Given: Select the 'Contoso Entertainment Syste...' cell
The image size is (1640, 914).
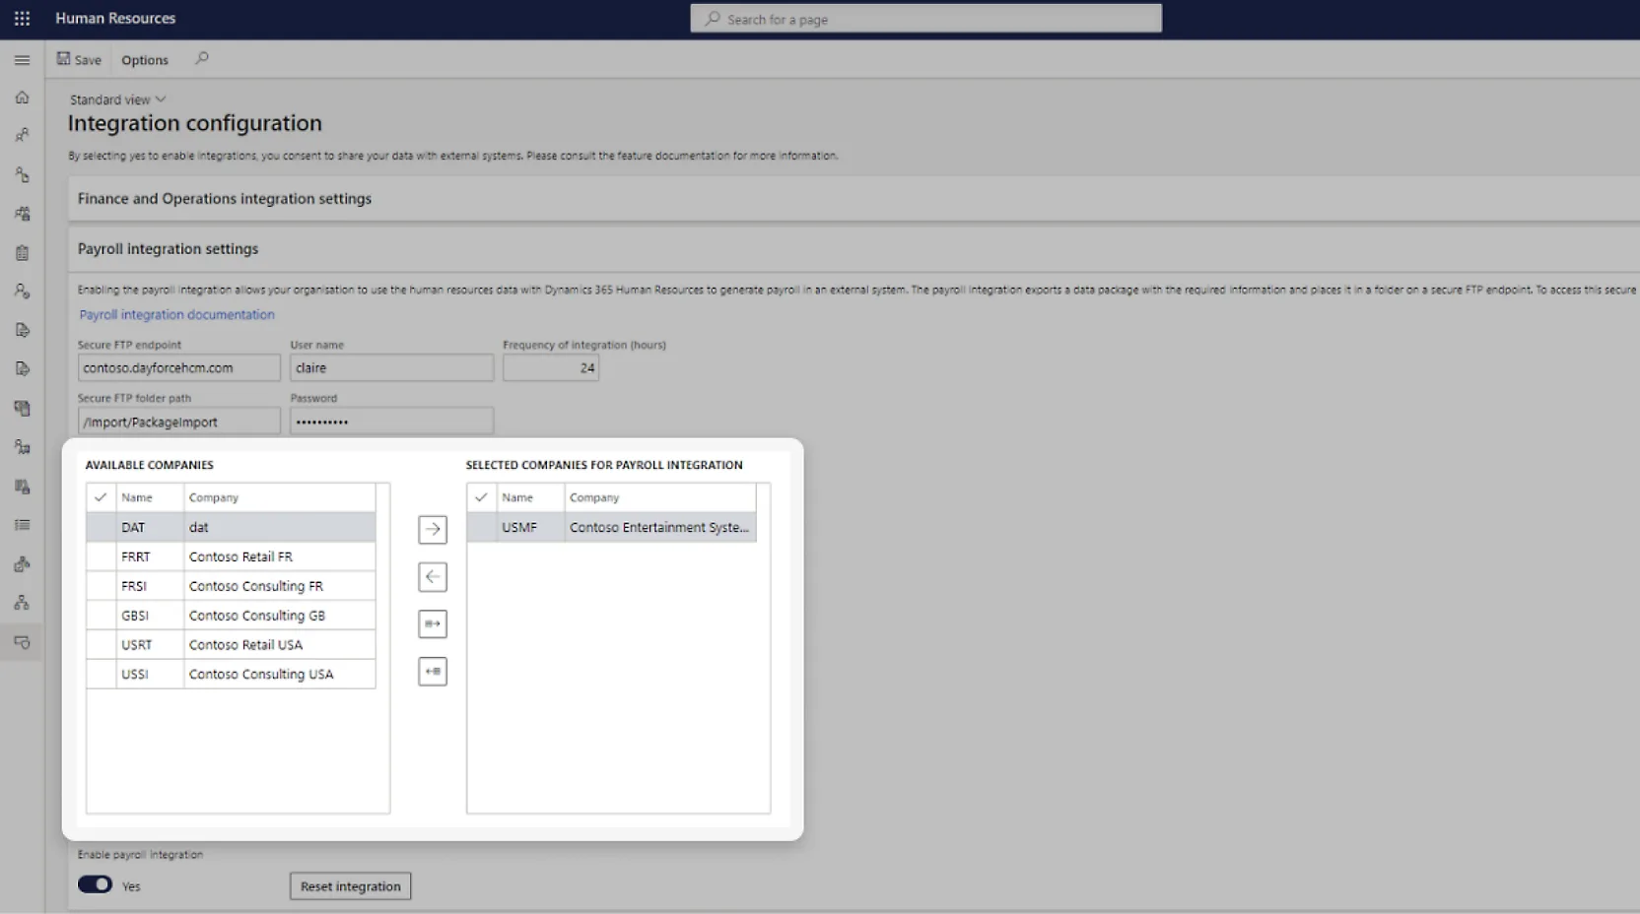Looking at the screenshot, I should (x=660, y=527).
